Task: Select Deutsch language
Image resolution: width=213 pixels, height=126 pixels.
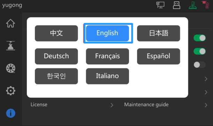Action: point(56,56)
